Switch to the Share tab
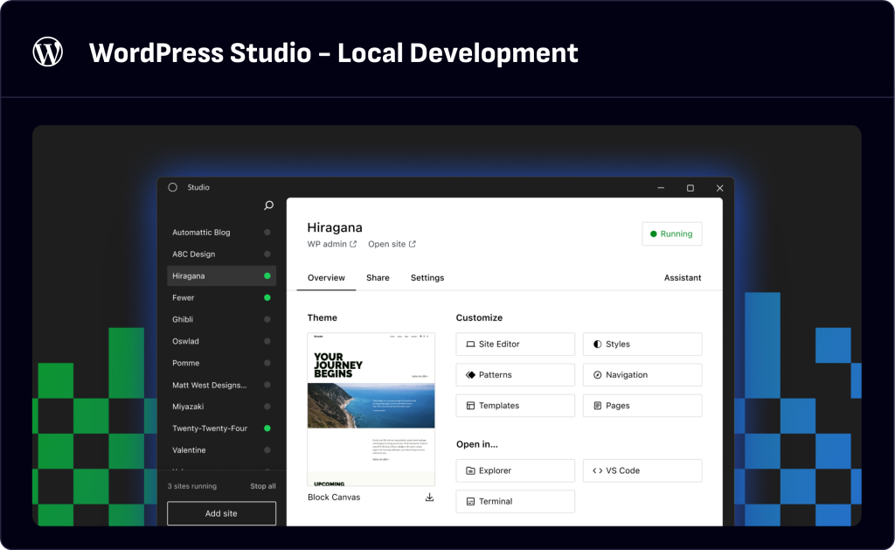895x550 pixels. (x=378, y=278)
